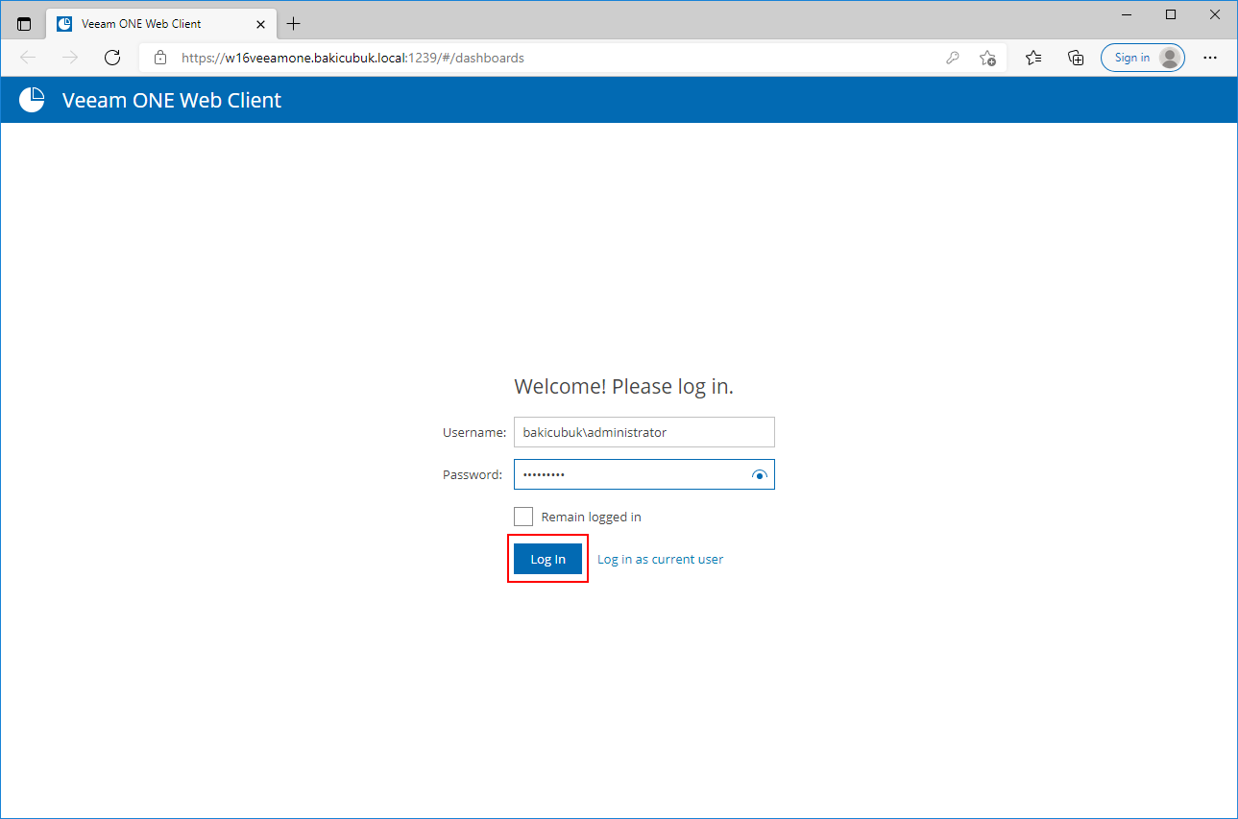Click the Log In button

pos(547,559)
